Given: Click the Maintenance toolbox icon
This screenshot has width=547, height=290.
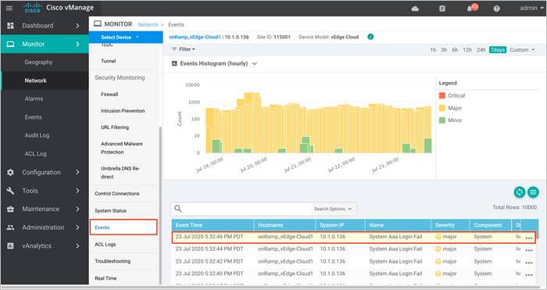Looking at the screenshot, I should coord(10,209).
